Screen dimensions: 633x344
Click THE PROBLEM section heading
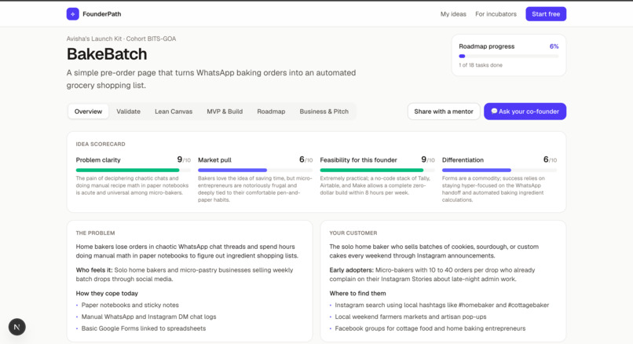[95, 233]
